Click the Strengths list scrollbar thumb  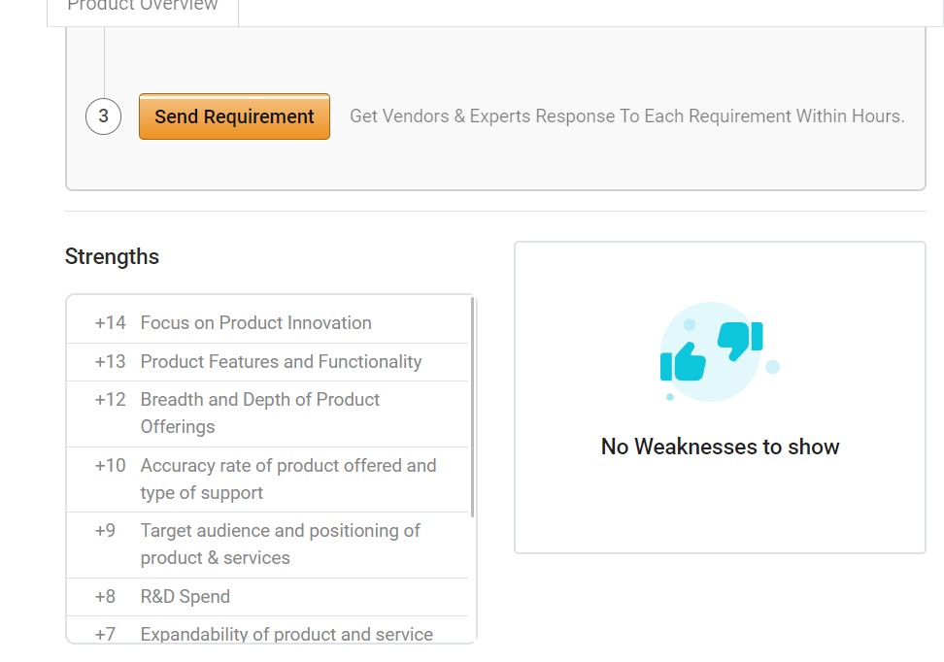coord(473,408)
